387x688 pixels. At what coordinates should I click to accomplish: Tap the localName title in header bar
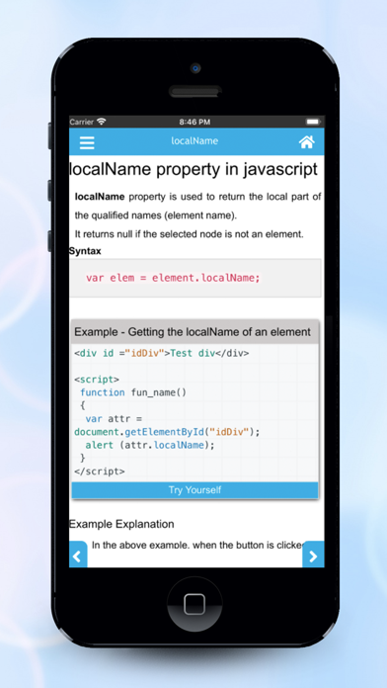(194, 140)
